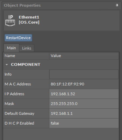Click the RestartDevice button
The width and height of the screenshot is (122, 140).
(18, 38)
